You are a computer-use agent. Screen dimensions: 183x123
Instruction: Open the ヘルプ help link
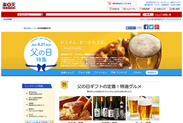157,5
